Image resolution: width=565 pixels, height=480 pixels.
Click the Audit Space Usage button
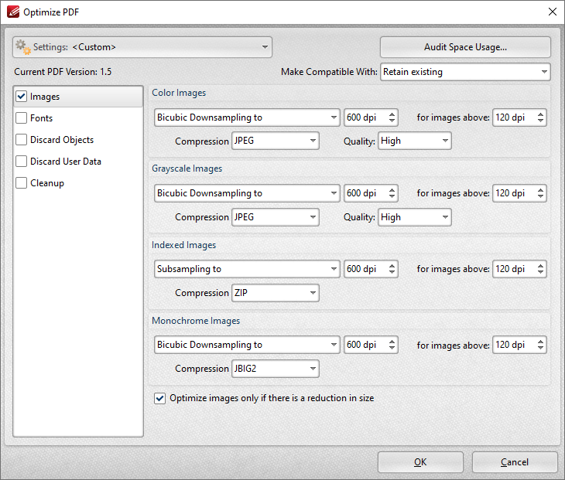[465, 47]
